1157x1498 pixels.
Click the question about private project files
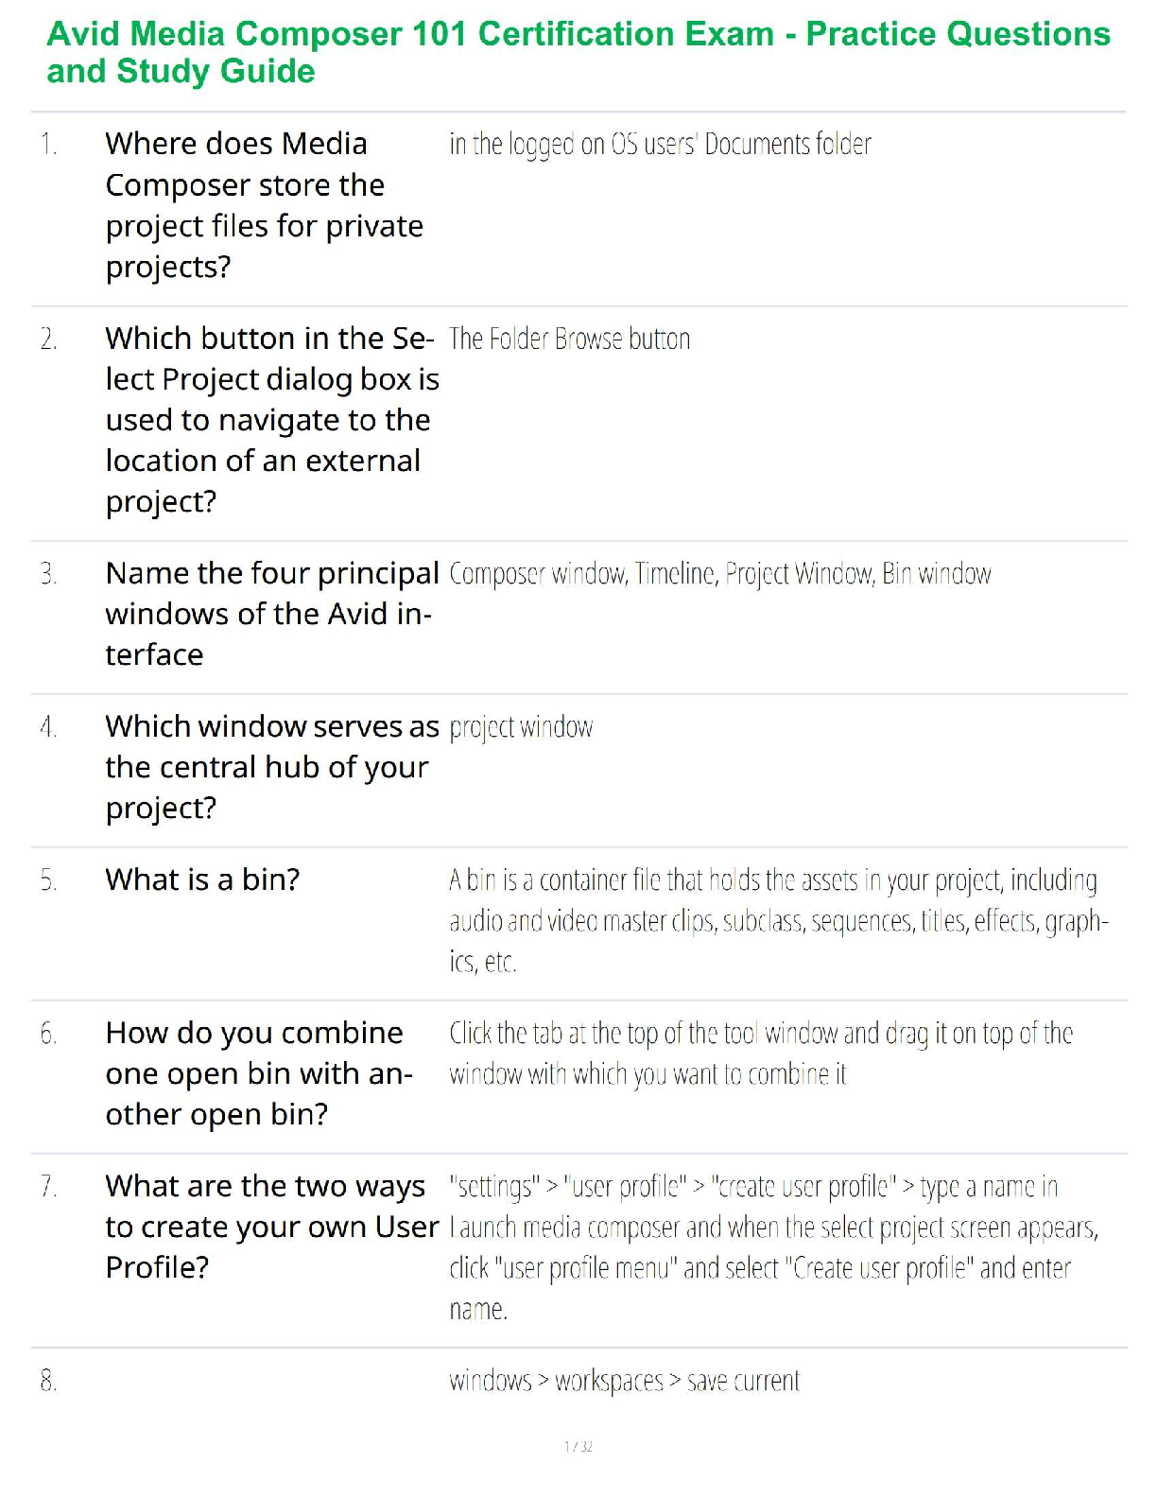point(264,205)
